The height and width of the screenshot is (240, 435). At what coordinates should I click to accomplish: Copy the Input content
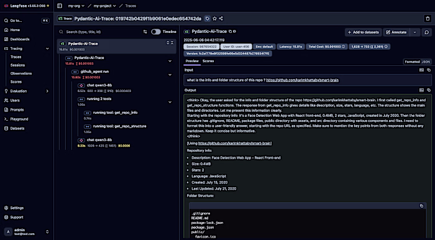coord(429,70)
